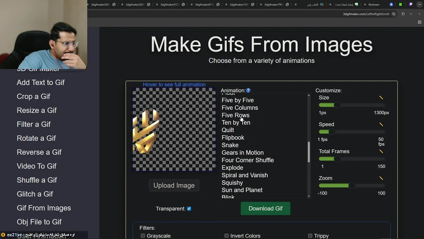Open Shuffle a Gif sidebar link
The width and height of the screenshot is (424, 239).
tap(37, 180)
